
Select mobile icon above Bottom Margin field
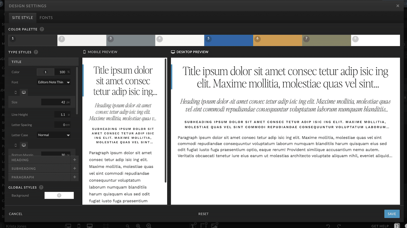pos(15,145)
